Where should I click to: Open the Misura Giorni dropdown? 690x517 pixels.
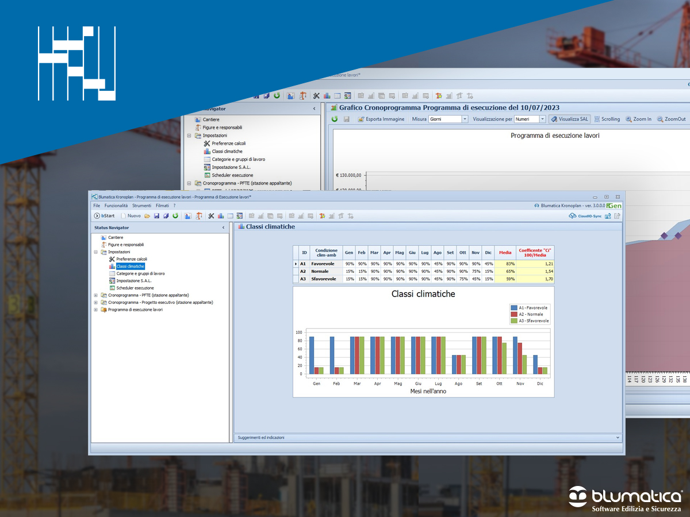[465, 119]
